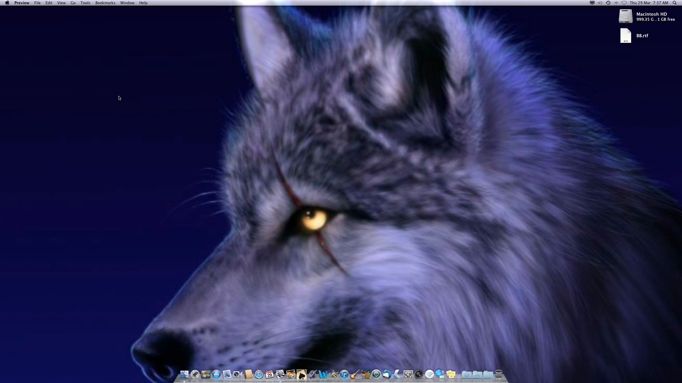Click the Macintosh HD name label
682x383 pixels.
[x=652, y=14]
